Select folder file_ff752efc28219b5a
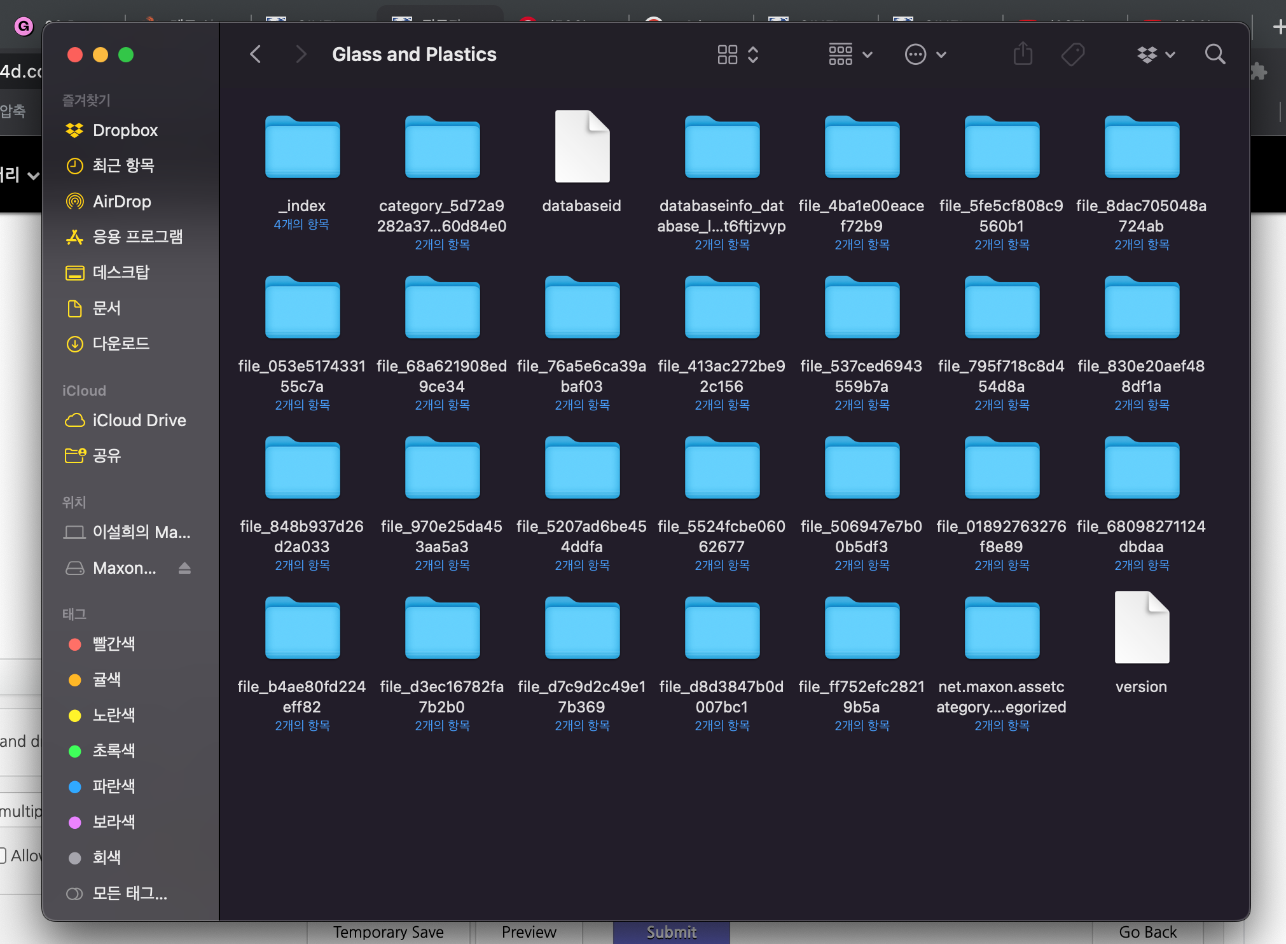The width and height of the screenshot is (1286, 944). [x=862, y=628]
